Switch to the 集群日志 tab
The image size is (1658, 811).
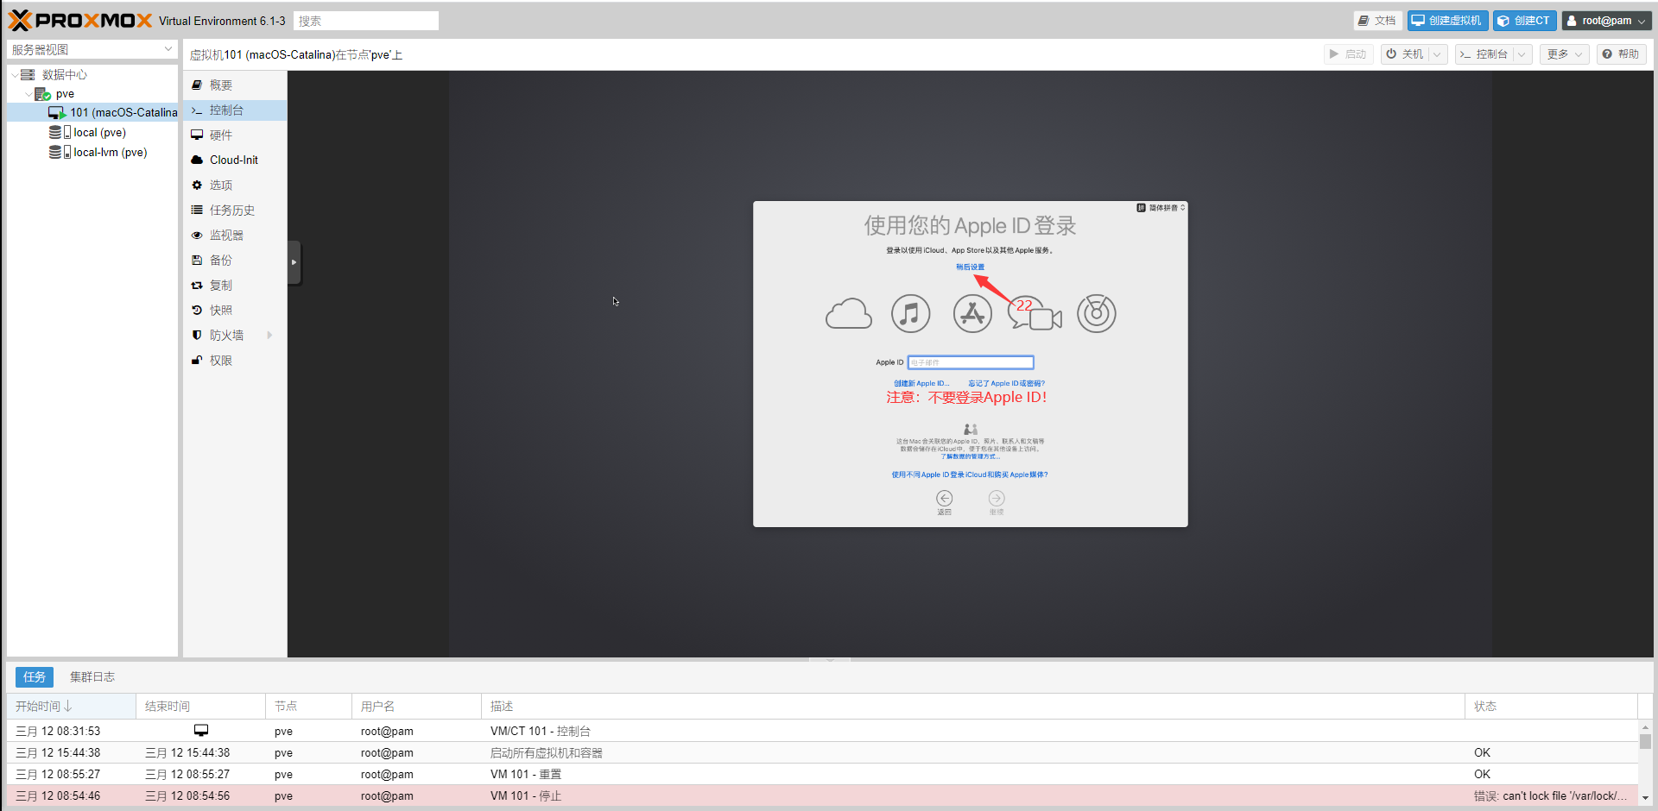pyautogui.click(x=92, y=677)
